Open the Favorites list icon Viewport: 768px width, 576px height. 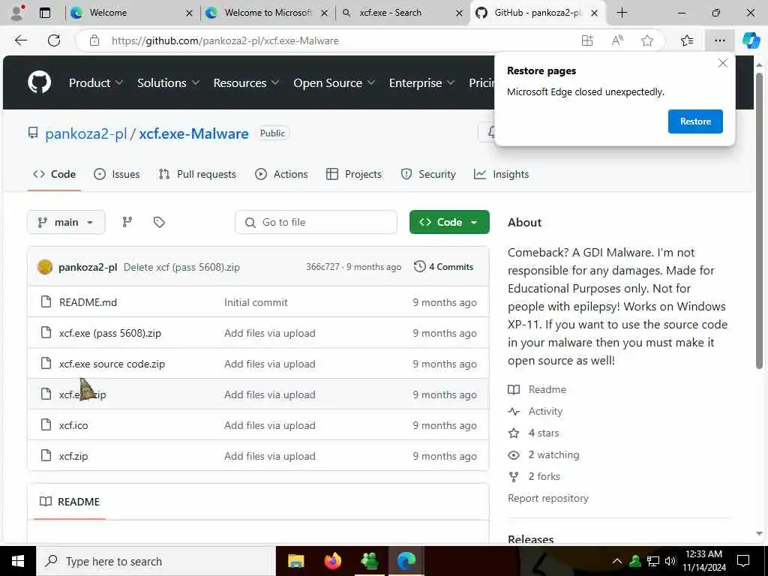[x=687, y=40]
